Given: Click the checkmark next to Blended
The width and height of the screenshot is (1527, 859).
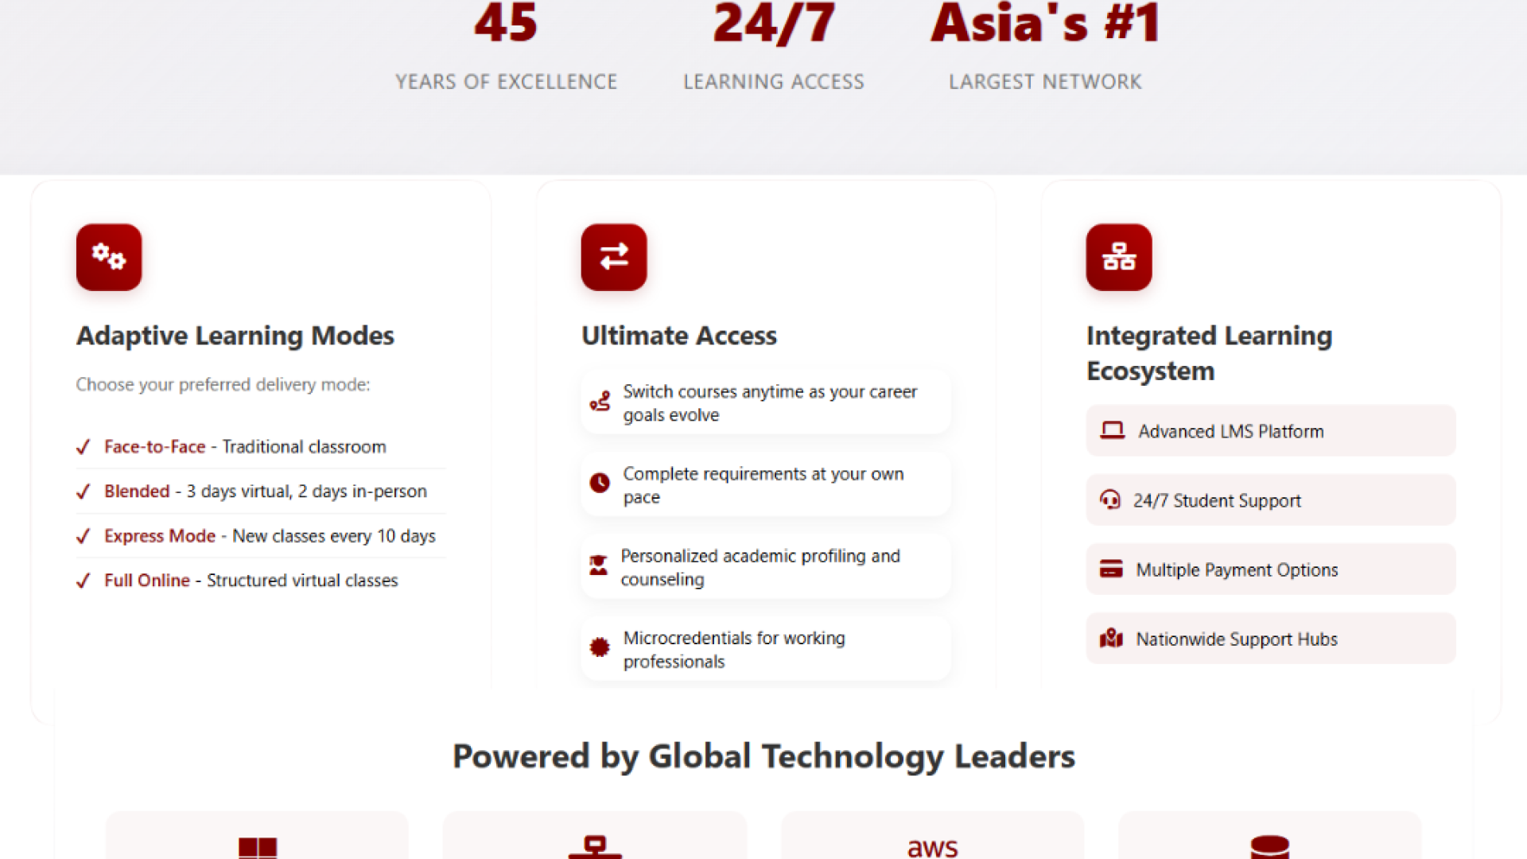Looking at the screenshot, I should [x=83, y=492].
